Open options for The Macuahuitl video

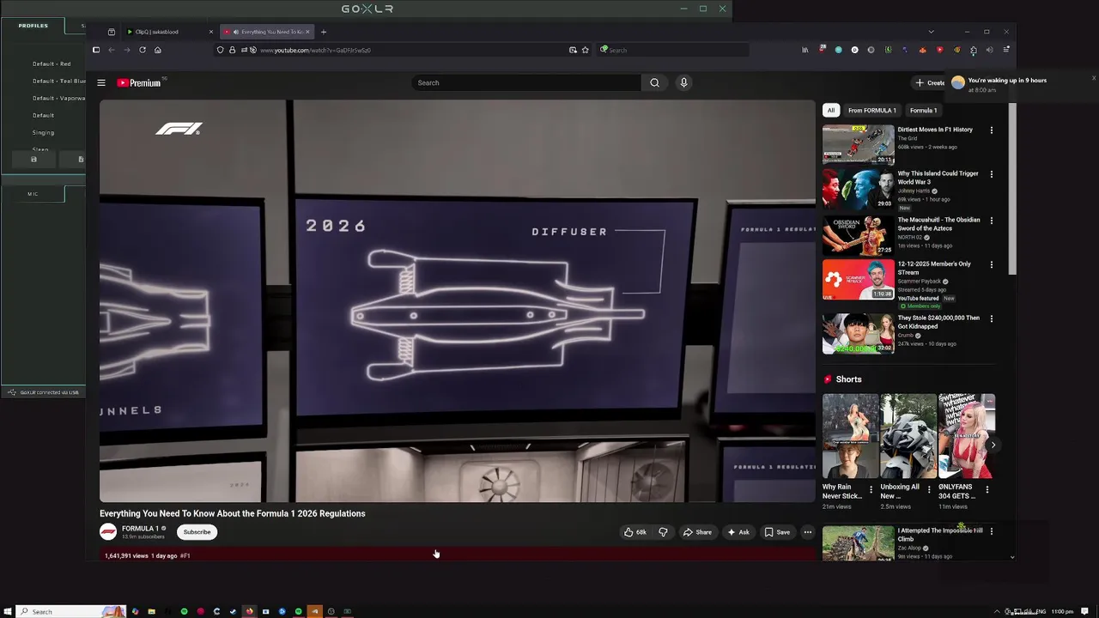(992, 221)
